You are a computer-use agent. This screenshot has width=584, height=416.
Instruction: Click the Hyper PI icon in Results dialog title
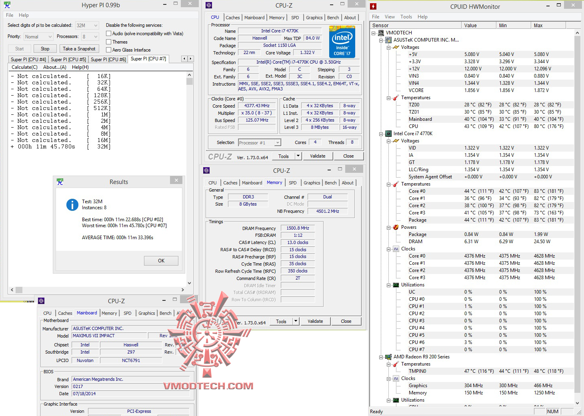tap(60, 182)
